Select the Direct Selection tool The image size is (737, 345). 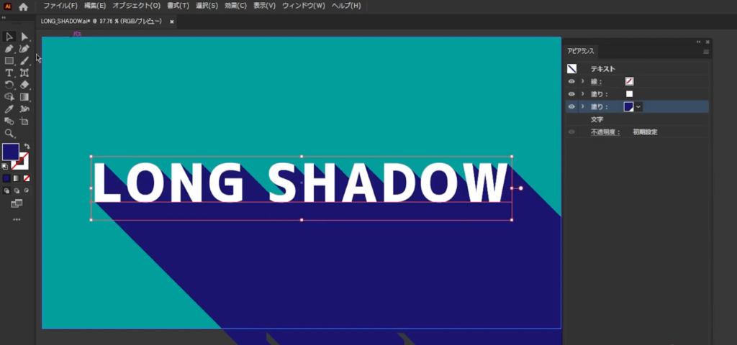click(24, 37)
